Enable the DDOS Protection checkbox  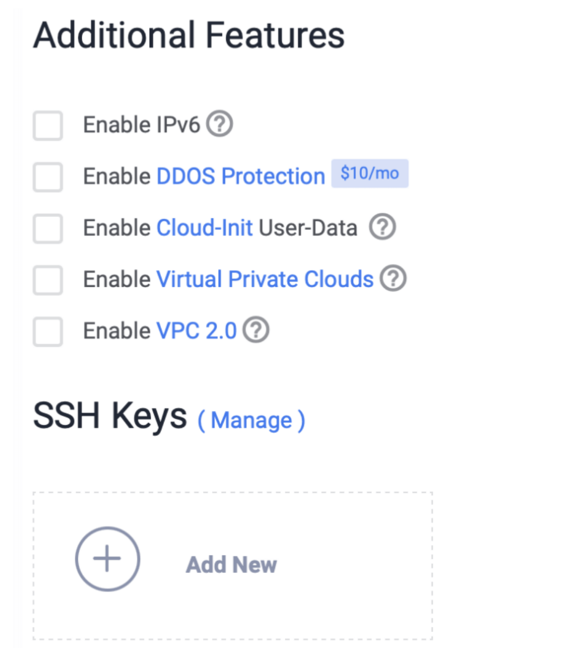pyautogui.click(x=48, y=177)
